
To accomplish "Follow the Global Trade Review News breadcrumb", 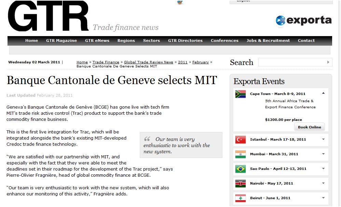I will (149, 62).
